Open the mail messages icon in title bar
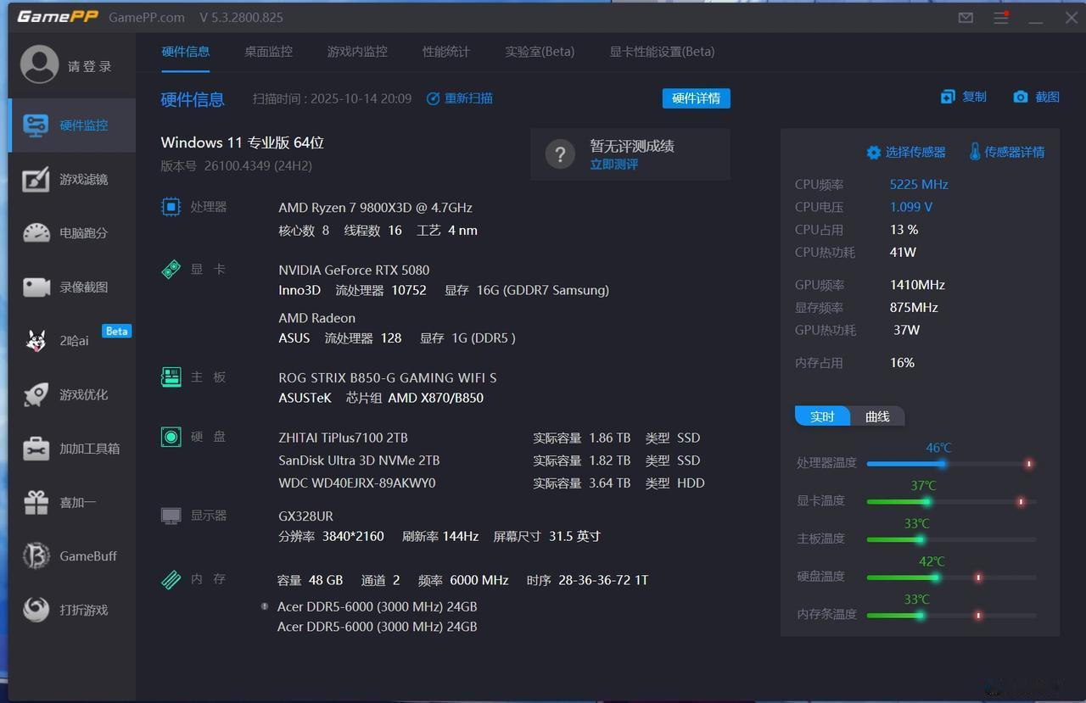Viewport: 1086px width, 703px height. click(x=966, y=17)
